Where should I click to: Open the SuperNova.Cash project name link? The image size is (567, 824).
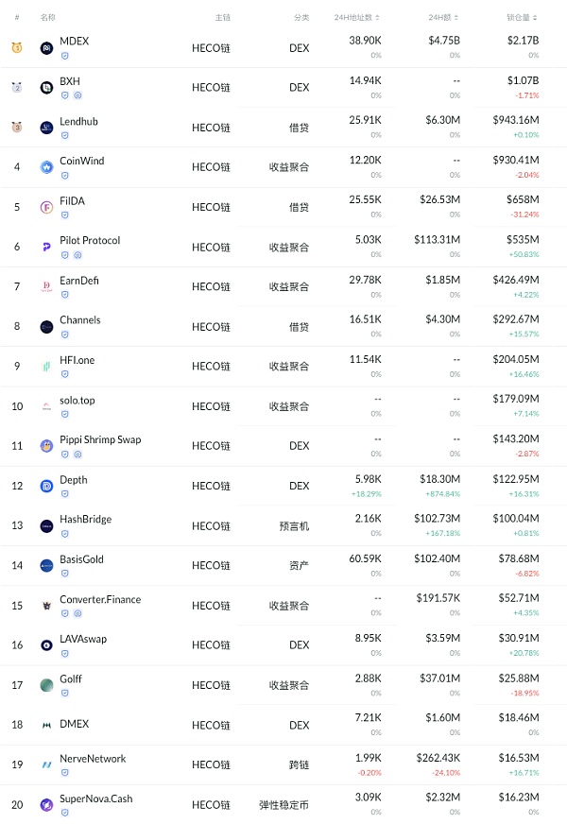[x=95, y=798]
